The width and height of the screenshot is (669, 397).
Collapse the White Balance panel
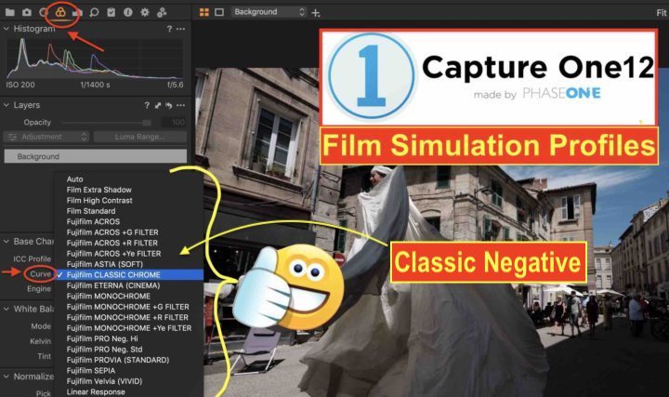point(6,309)
